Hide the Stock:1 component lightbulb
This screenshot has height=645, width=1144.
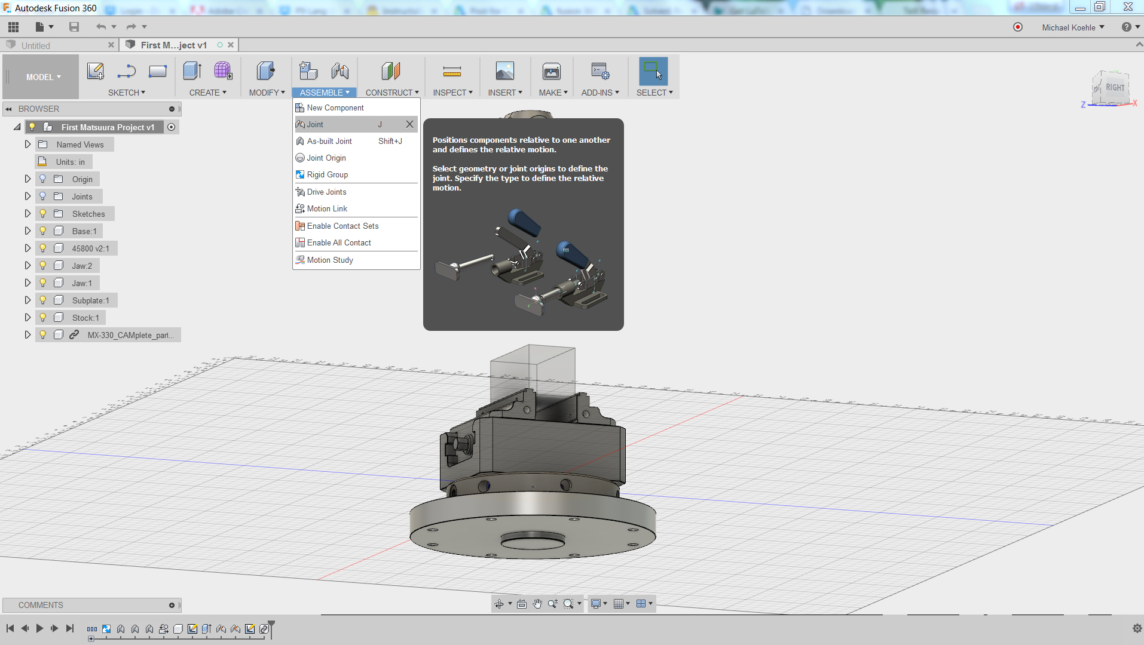[x=43, y=318]
